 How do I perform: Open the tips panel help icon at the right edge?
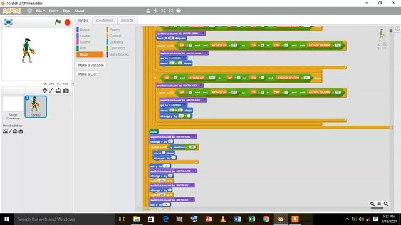[398, 29]
